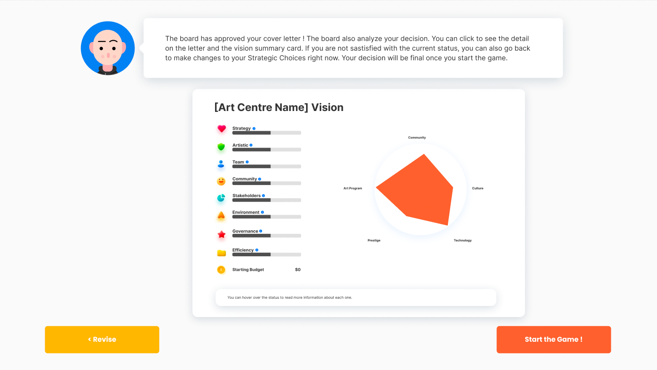Image resolution: width=657 pixels, height=370 pixels.
Task: Click the Starting Budget coin icon
Action: [x=221, y=270]
